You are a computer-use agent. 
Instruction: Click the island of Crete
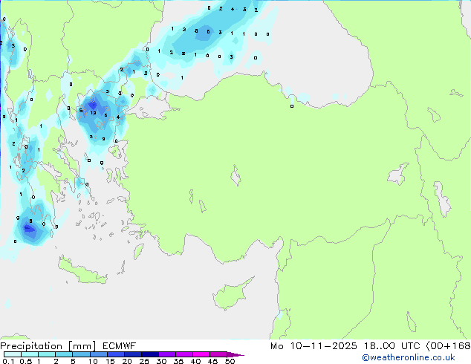coord(82,272)
